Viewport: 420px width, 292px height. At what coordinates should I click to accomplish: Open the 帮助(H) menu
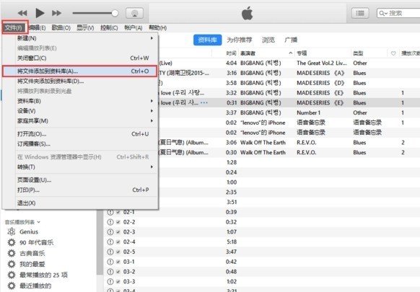click(157, 27)
